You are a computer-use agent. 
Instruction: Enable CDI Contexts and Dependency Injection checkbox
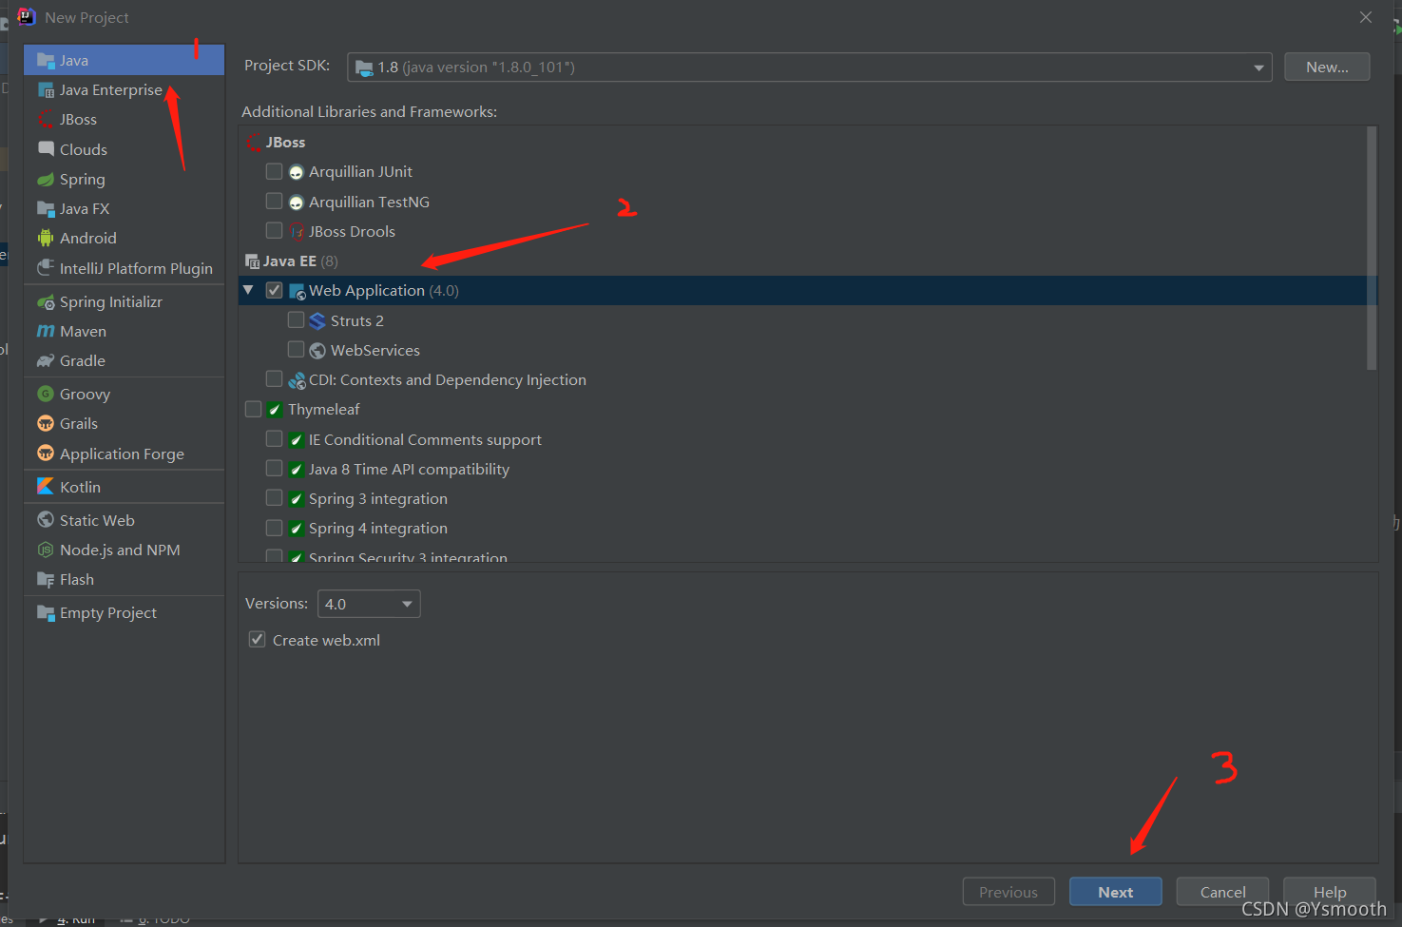coord(275,379)
